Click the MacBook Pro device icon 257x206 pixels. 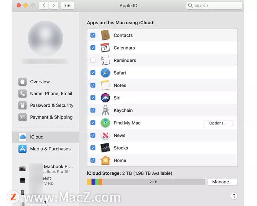pyautogui.click(x=22, y=169)
